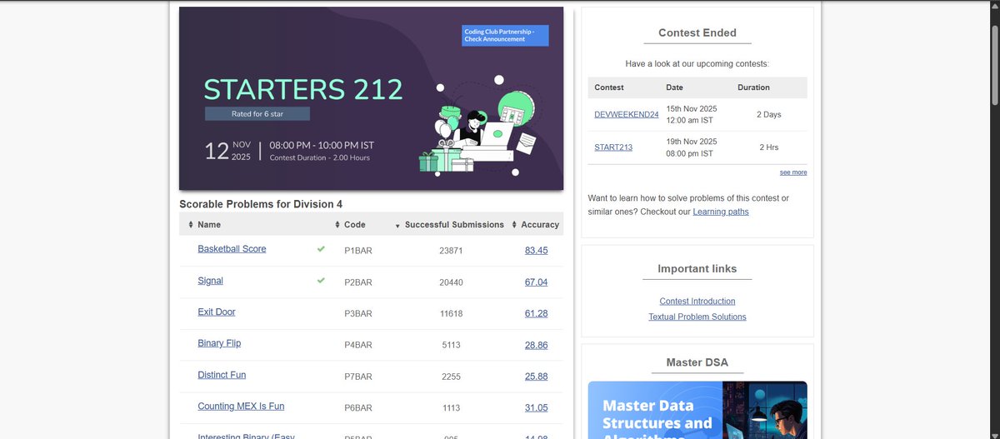Select submission count 23871
Screen dimensions: 1000x439
point(451,250)
